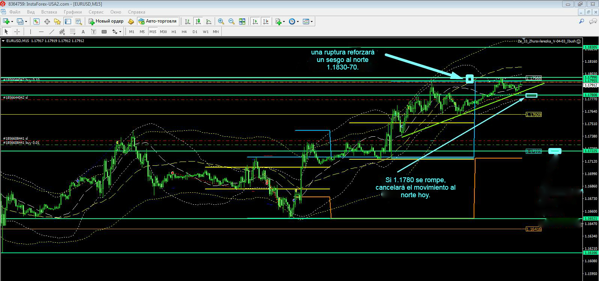Switch timeframe to H4
The width and height of the screenshot is (599, 281).
pyautogui.click(x=184, y=32)
